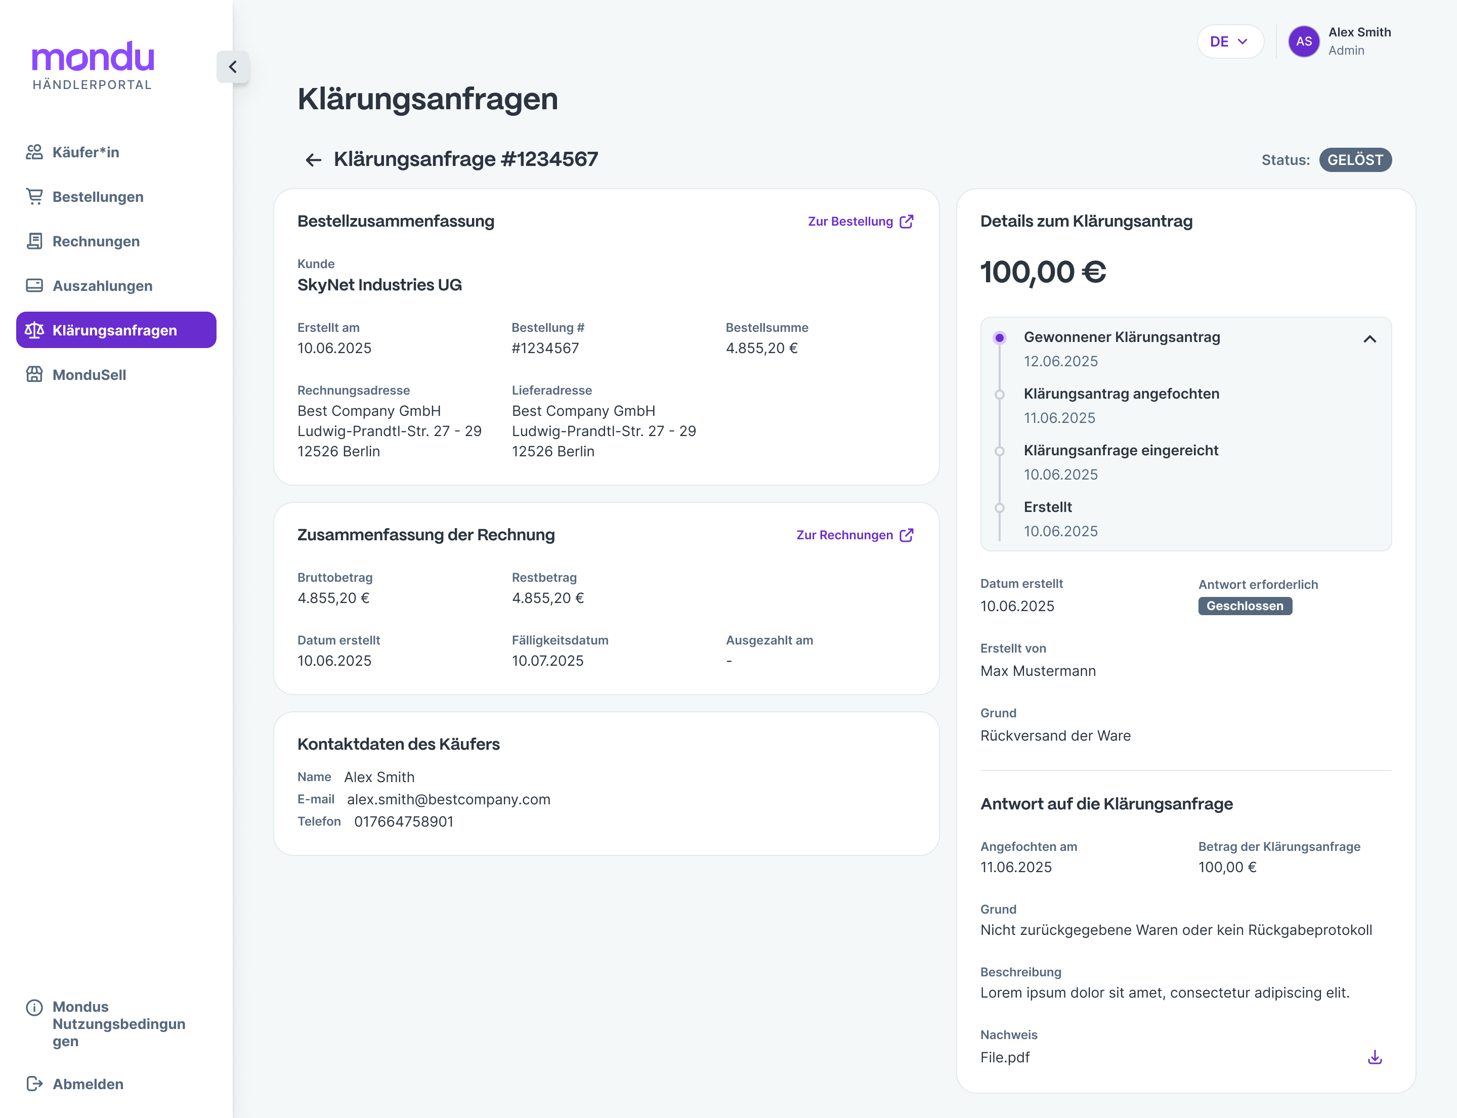The width and height of the screenshot is (1457, 1118).
Task: Follow the Zur Rechnungen link
Action: click(x=844, y=535)
